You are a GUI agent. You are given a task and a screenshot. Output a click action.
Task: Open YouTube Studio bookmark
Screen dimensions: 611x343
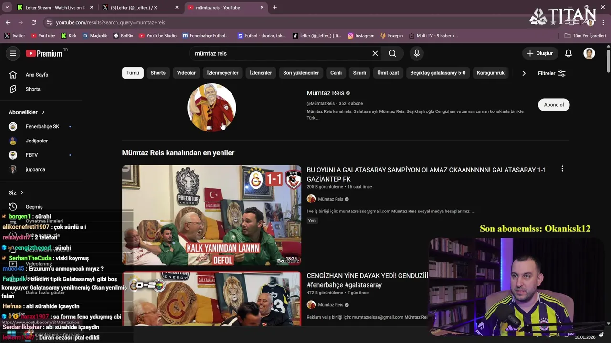tap(158, 36)
